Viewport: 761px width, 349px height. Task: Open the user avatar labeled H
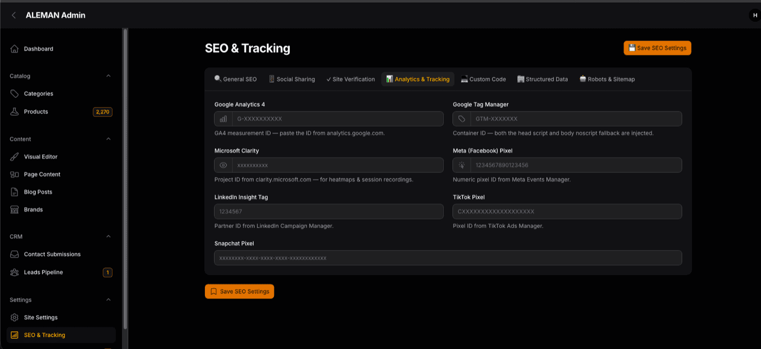pyautogui.click(x=755, y=15)
